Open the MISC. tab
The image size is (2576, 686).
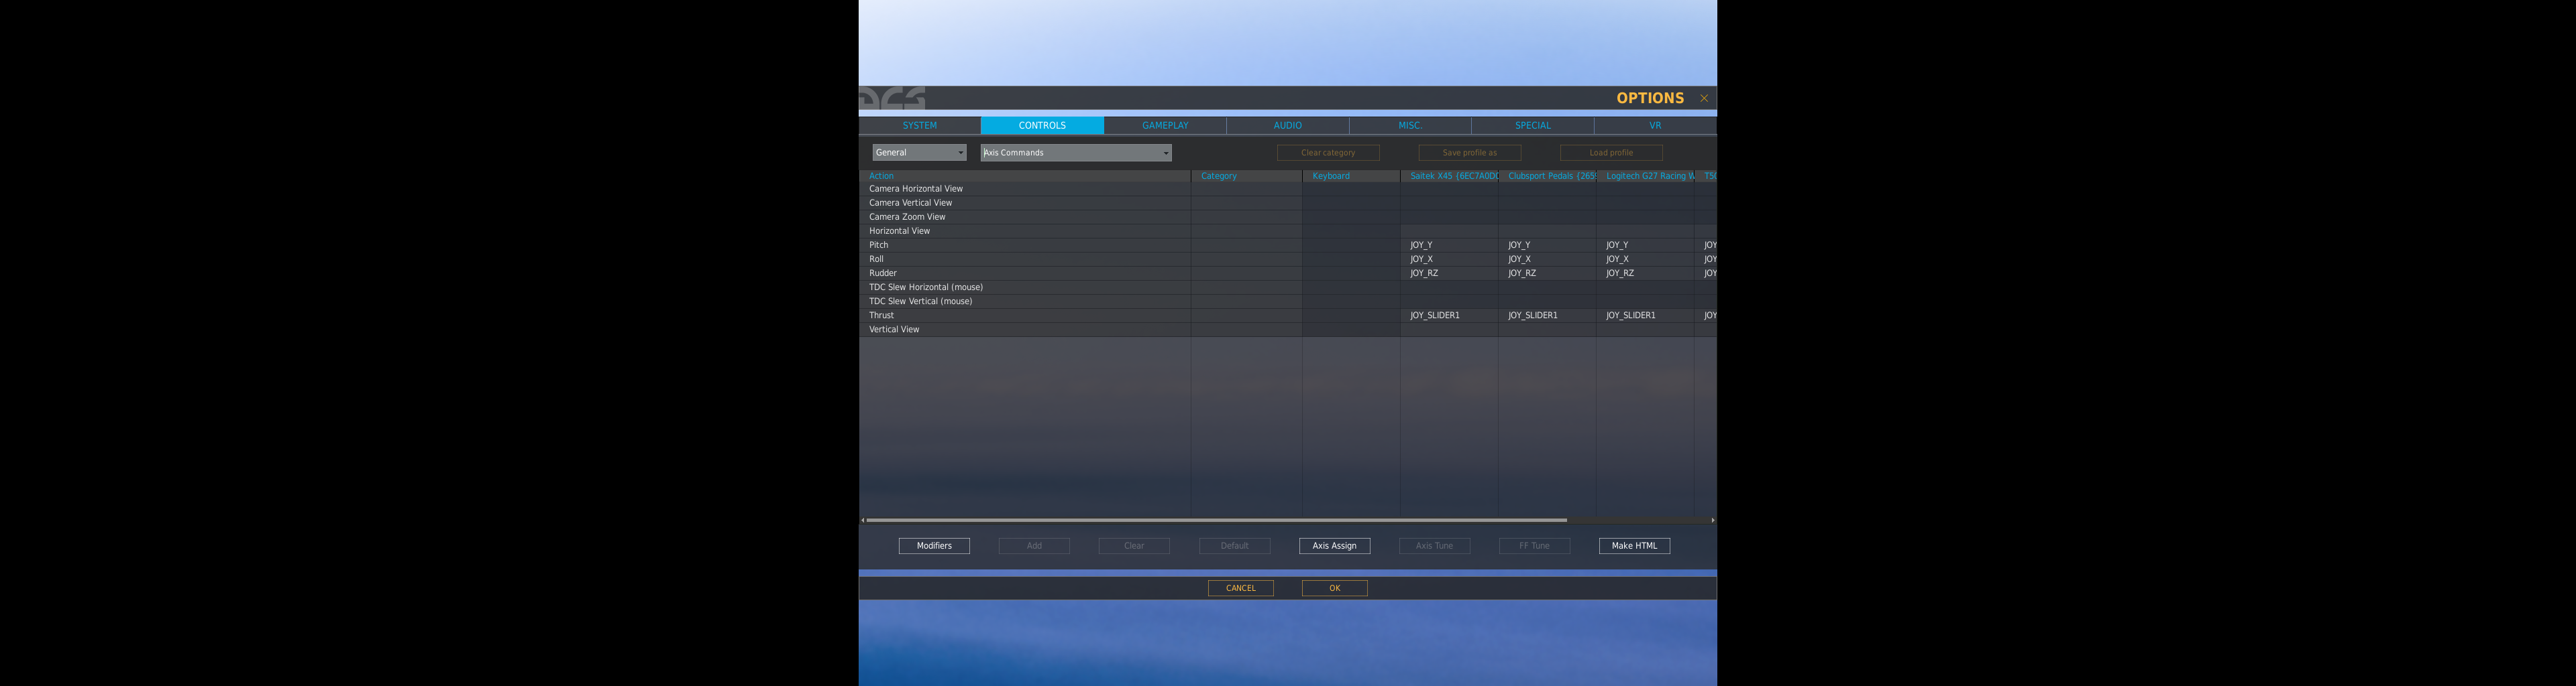(1410, 126)
